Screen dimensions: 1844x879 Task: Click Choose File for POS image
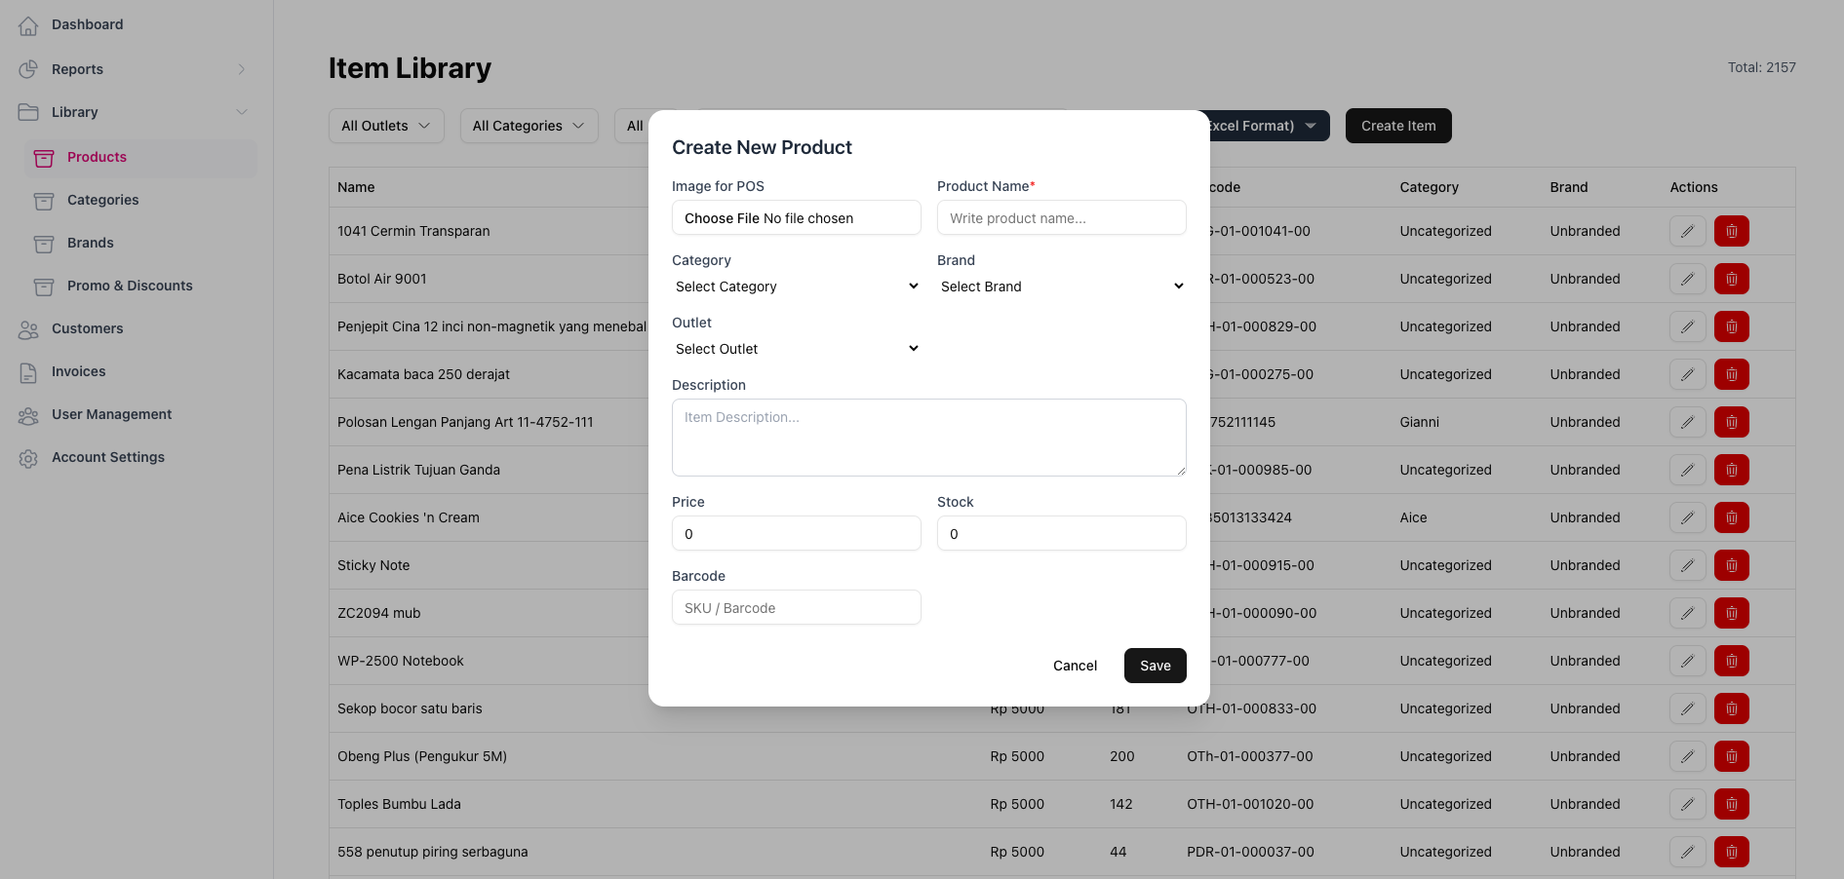click(x=722, y=218)
